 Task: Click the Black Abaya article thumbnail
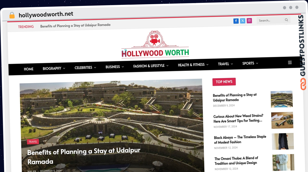click(x=283, y=141)
